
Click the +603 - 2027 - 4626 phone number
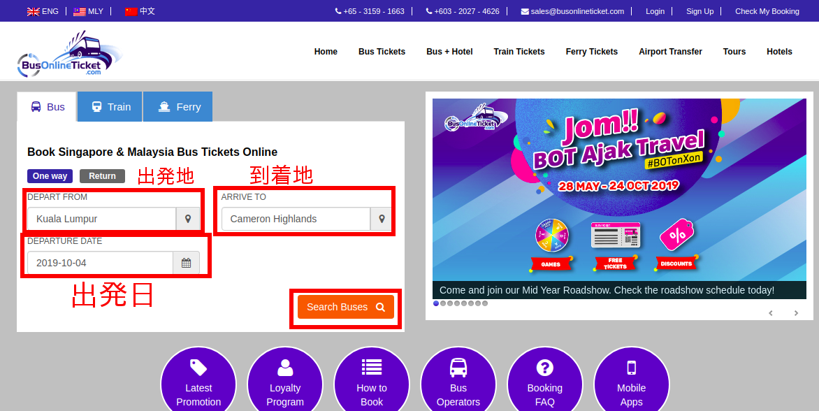[x=467, y=11]
